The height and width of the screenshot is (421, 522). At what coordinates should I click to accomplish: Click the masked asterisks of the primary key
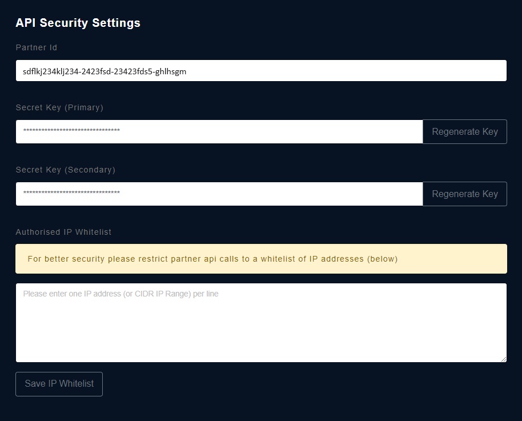(71, 130)
